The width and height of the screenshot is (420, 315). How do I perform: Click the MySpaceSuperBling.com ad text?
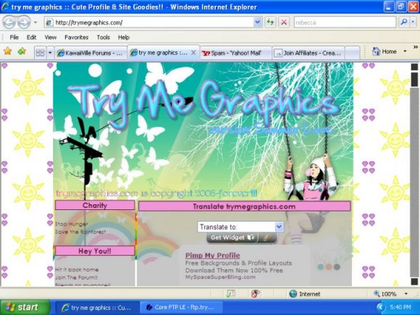[x=220, y=277]
